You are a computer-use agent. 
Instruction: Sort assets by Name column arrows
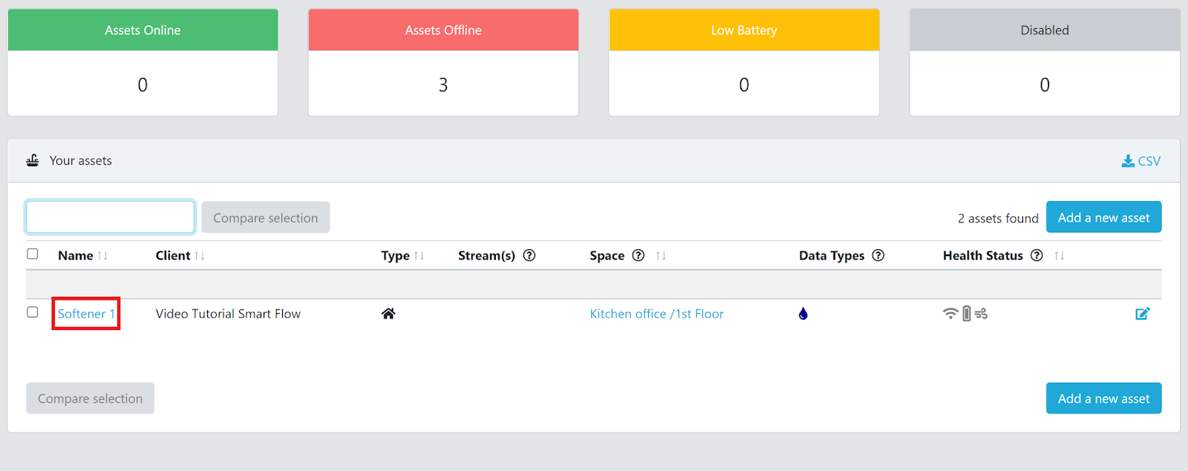[102, 256]
